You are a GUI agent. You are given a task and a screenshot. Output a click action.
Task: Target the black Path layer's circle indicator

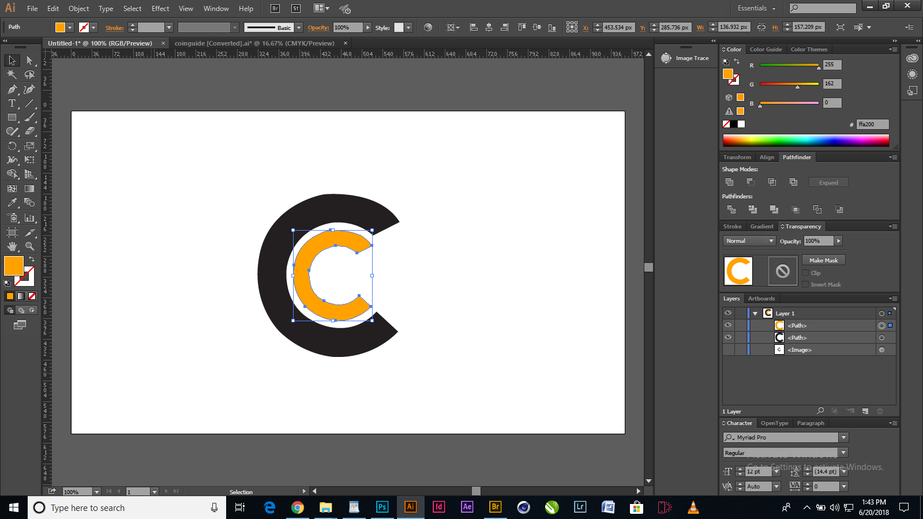pos(881,338)
